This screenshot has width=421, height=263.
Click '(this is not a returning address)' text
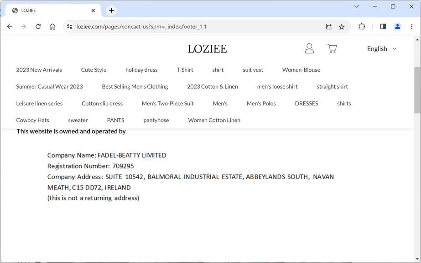[93, 198]
